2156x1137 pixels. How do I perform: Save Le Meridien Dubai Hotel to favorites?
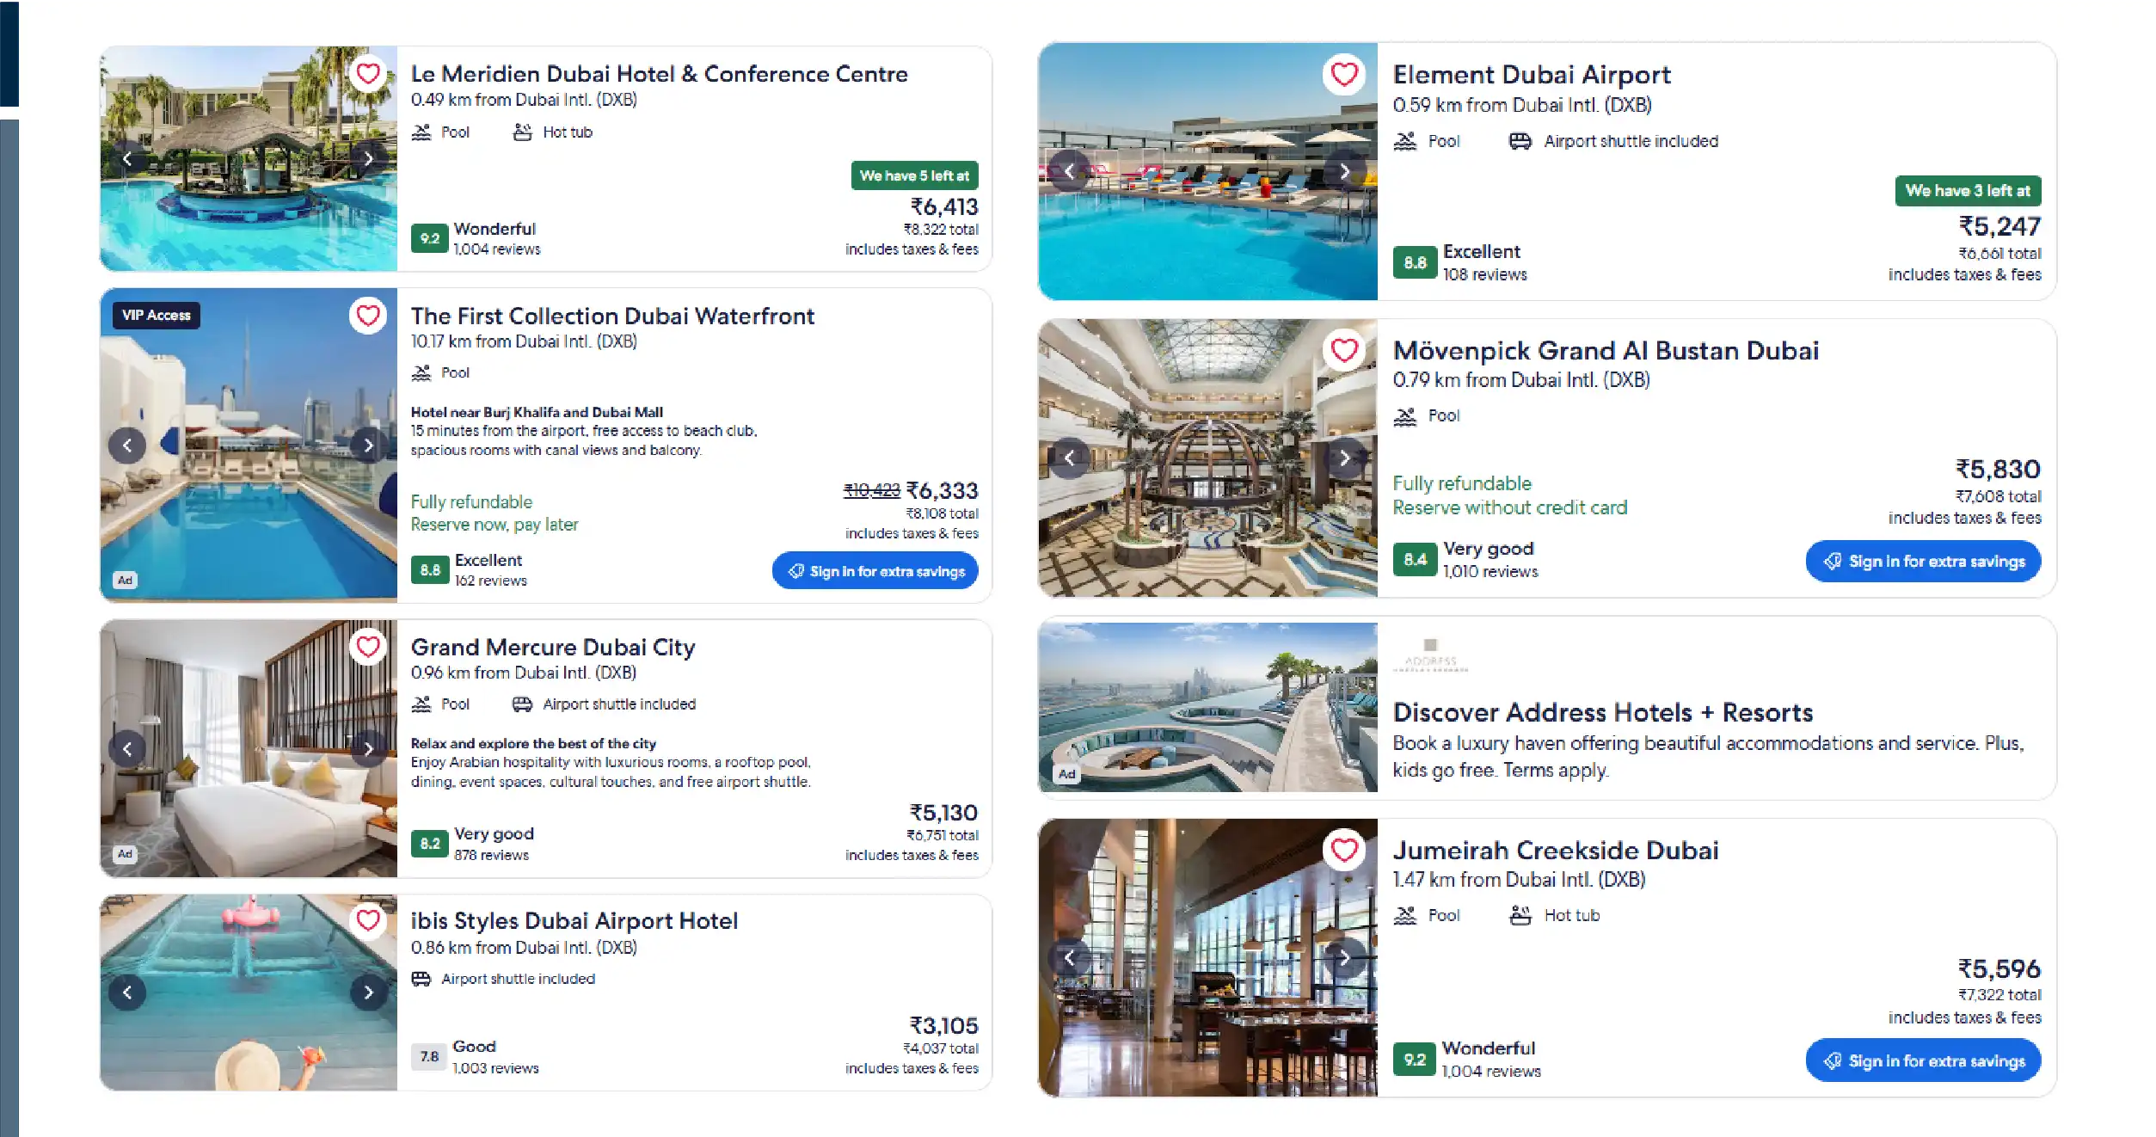click(x=368, y=74)
